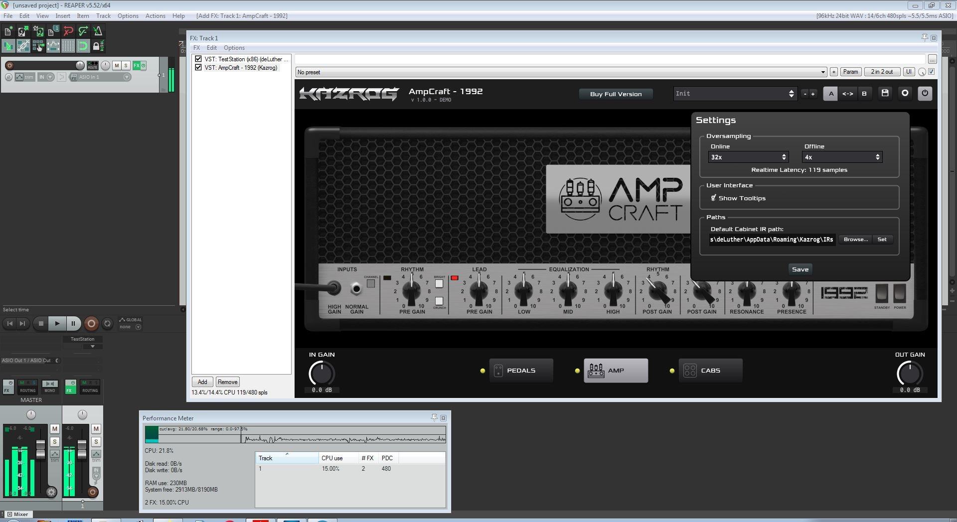Click the red Undo toolbar icon

[68, 31]
